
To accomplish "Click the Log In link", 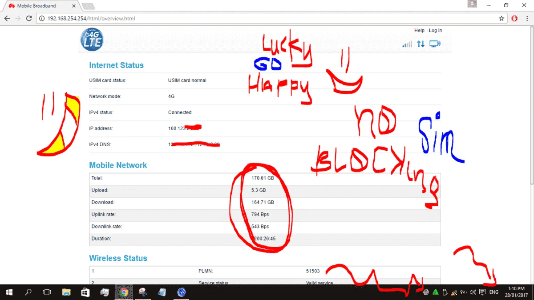I will (x=435, y=30).
